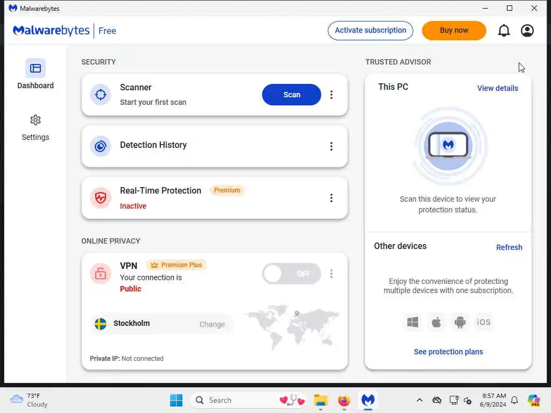Click the red Inactive status text
Image resolution: width=551 pixels, height=413 pixels.
click(133, 206)
